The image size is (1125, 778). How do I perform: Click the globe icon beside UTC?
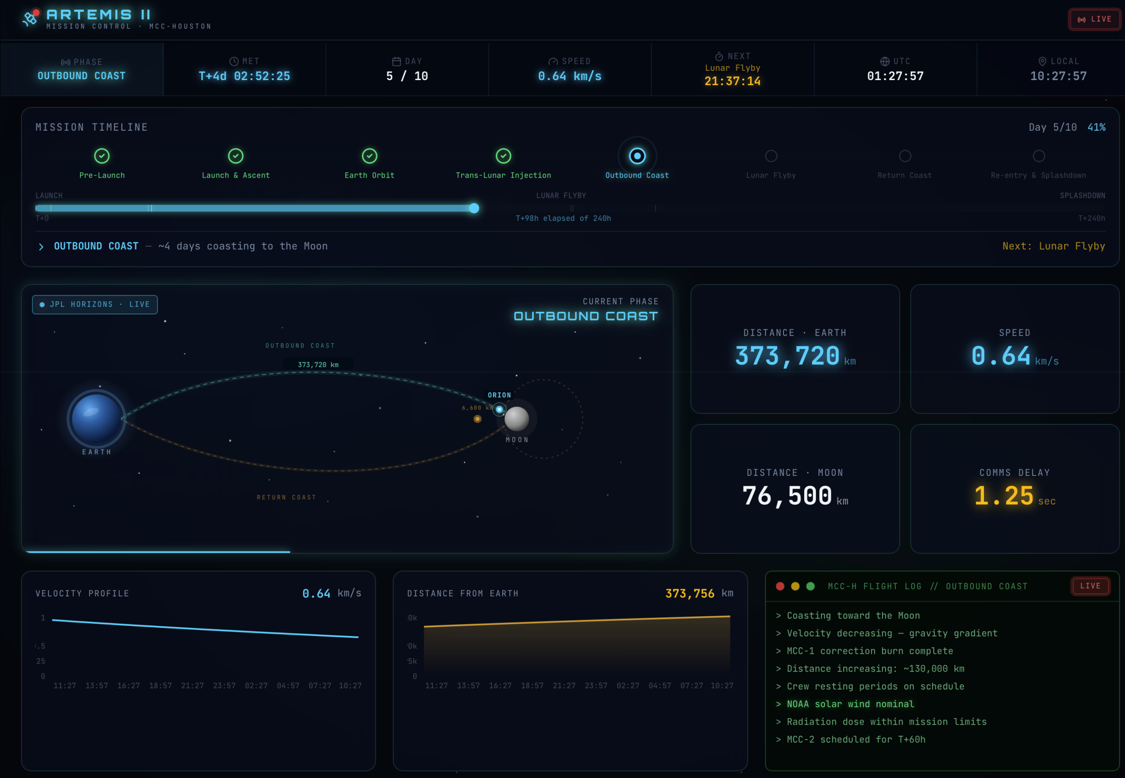tap(885, 62)
